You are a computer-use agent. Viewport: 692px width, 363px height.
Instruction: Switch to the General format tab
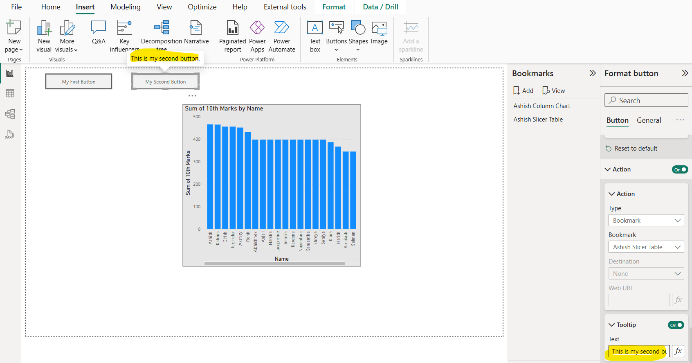point(649,120)
